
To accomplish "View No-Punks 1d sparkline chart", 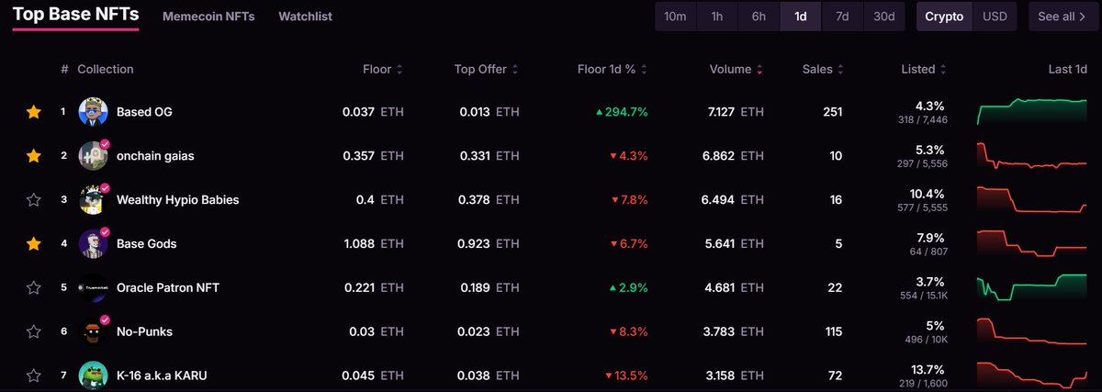I will point(1032,331).
